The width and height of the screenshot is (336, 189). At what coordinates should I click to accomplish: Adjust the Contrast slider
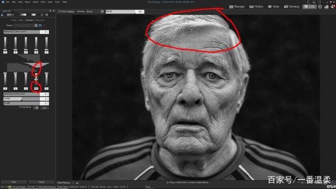[x=22, y=99]
